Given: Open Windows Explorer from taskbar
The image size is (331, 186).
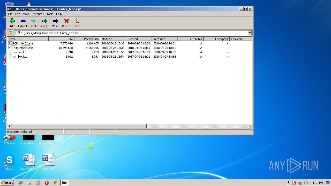Looking at the screenshot, I should [29, 183].
